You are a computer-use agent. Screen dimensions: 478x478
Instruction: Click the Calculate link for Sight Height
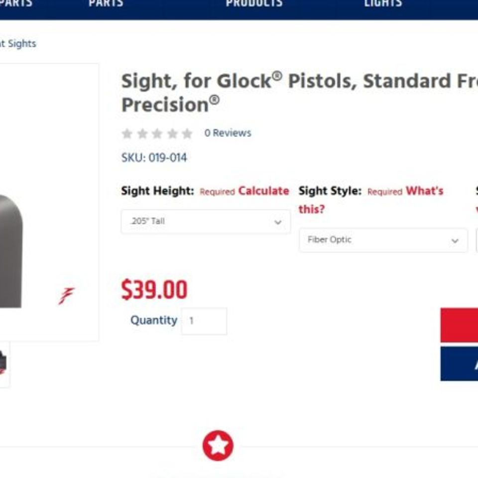[x=264, y=191]
